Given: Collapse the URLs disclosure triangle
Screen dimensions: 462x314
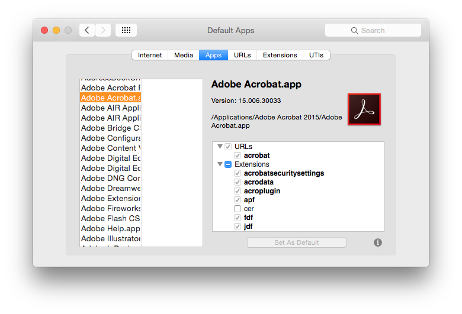Looking at the screenshot, I should coord(220,147).
